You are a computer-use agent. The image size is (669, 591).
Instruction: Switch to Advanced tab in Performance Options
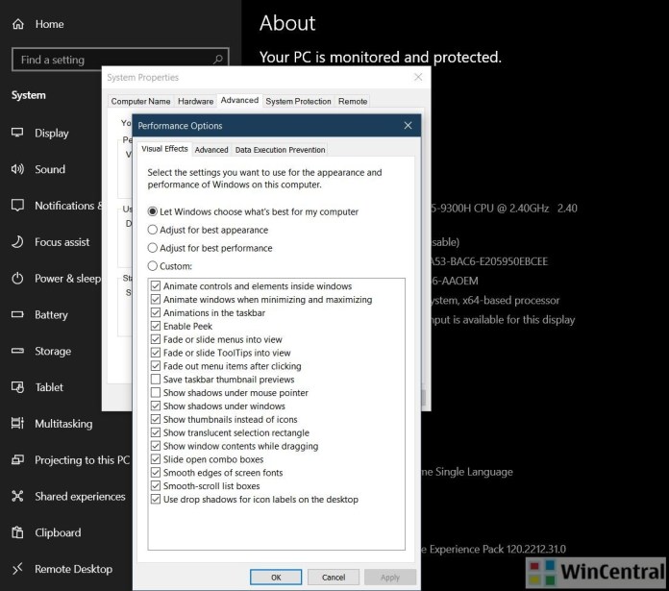(x=211, y=150)
